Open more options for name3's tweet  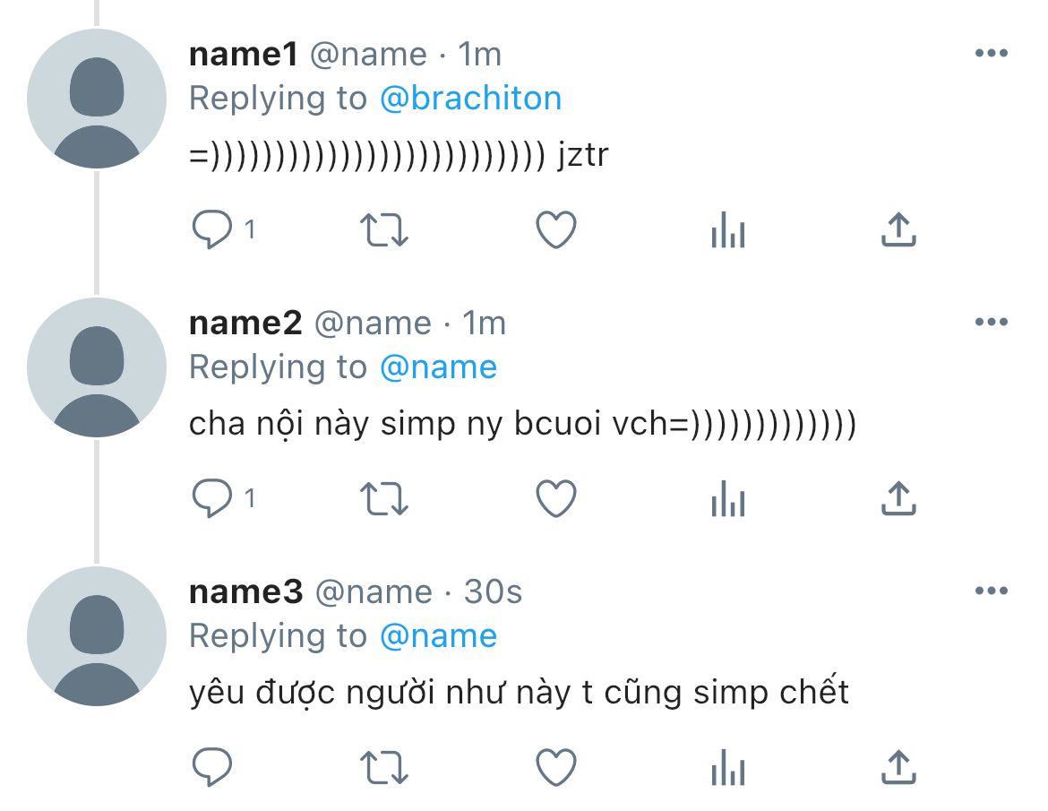click(992, 591)
